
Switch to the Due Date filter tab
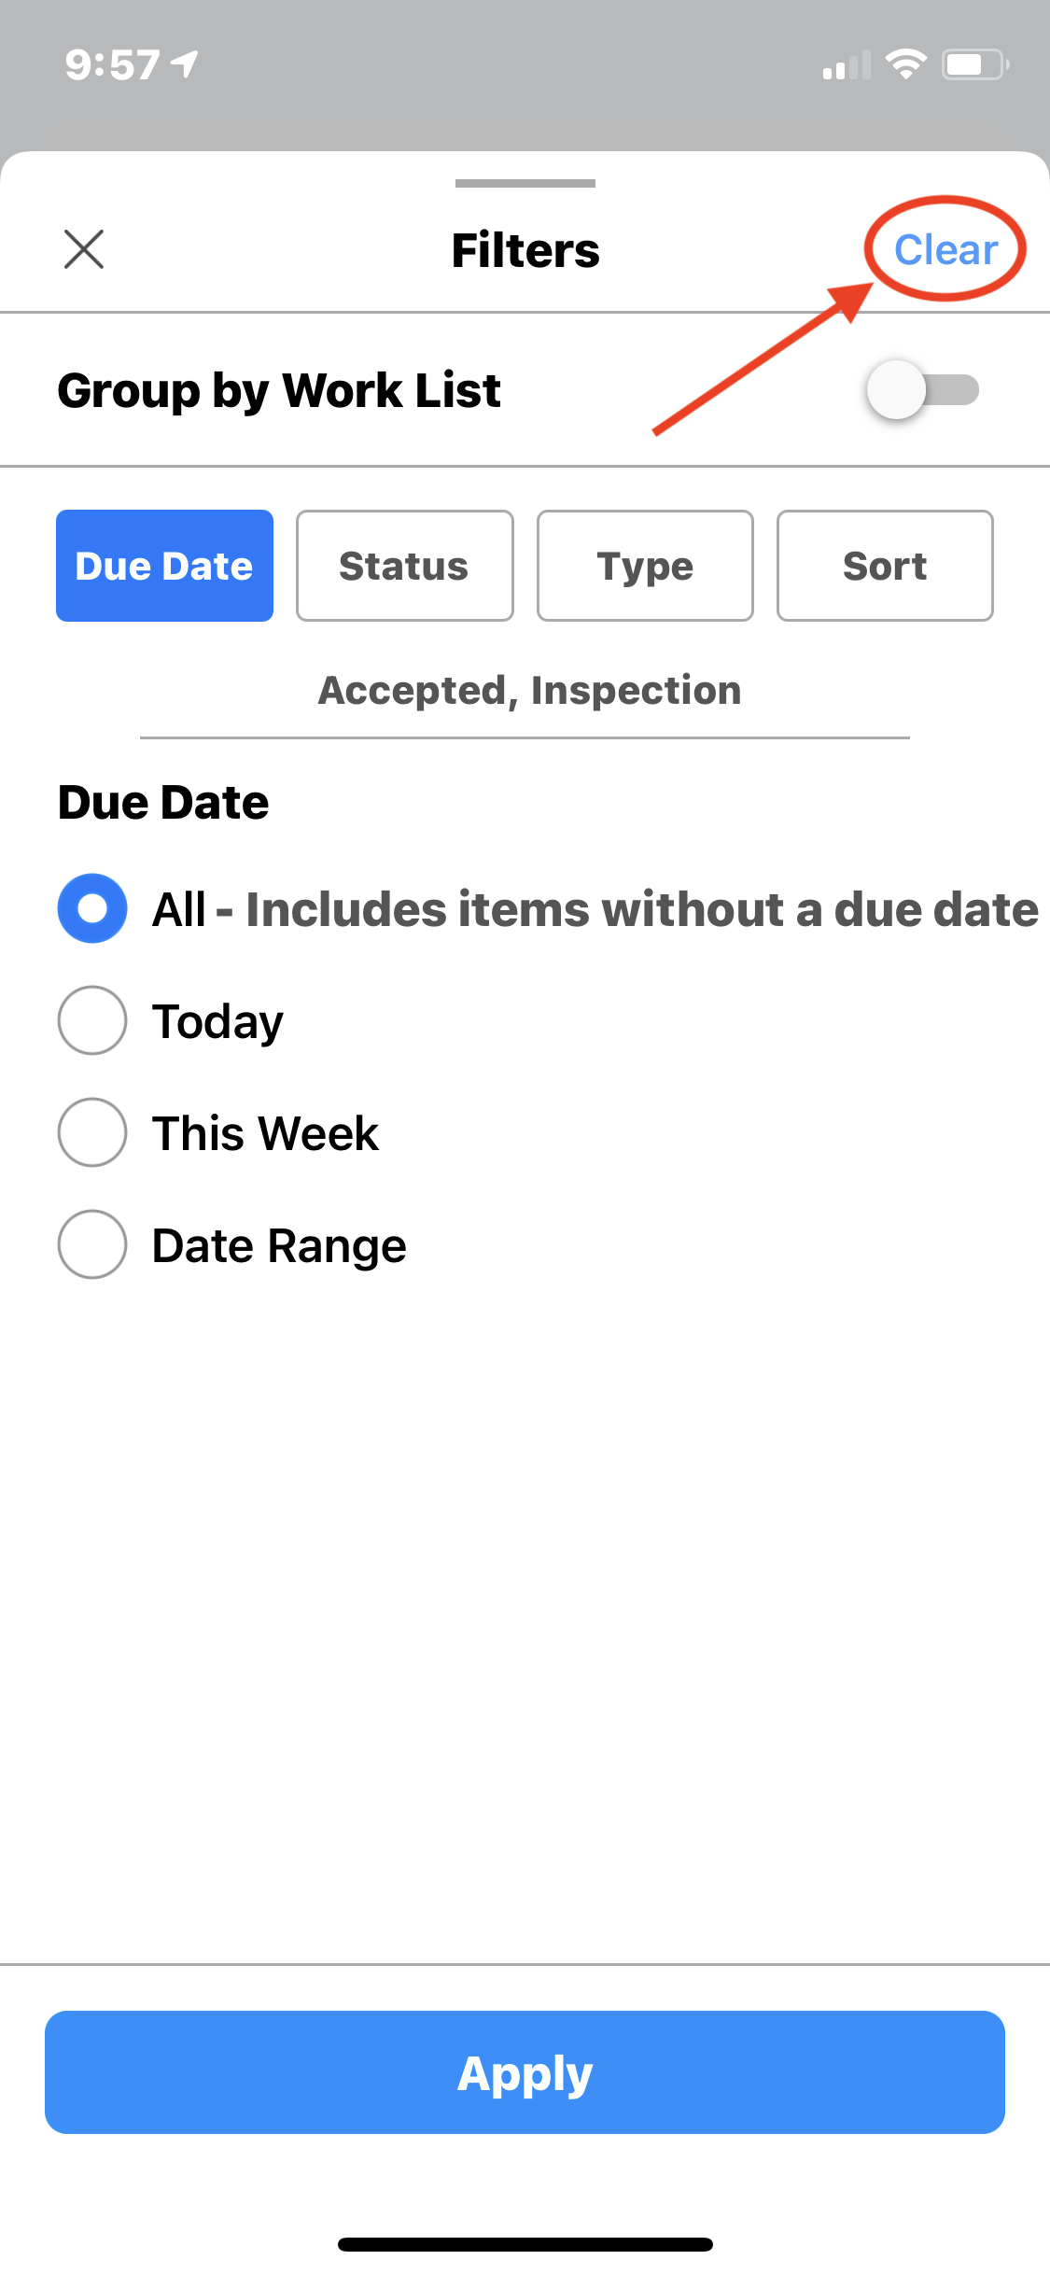click(x=164, y=566)
